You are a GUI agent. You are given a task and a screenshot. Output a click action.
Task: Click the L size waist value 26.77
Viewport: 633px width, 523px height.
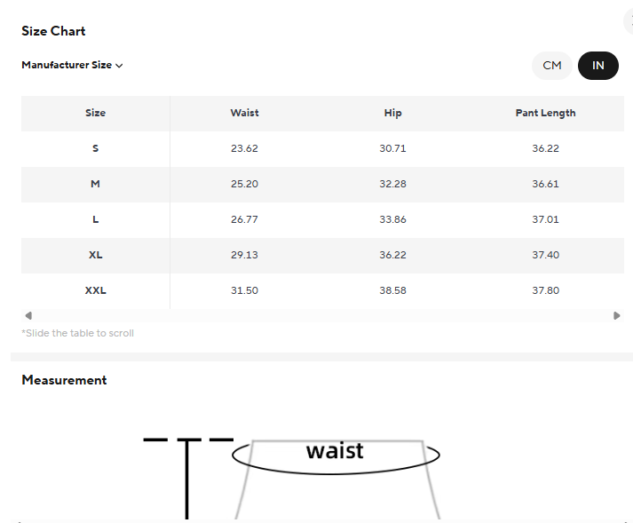click(244, 219)
